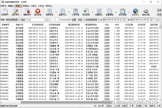Viewport: 162px width, 108px height.
Task: Click the horizontal scrollbar left arrow
Action: (x=1, y=102)
